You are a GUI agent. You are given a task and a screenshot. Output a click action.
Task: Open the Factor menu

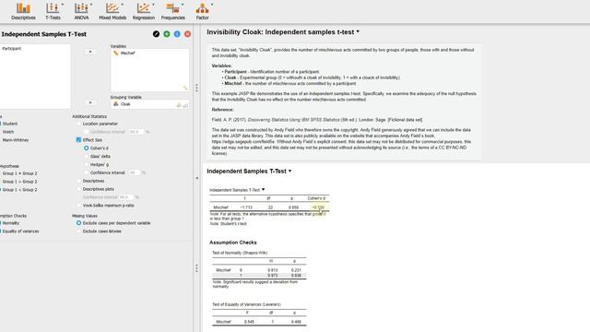coord(203,11)
